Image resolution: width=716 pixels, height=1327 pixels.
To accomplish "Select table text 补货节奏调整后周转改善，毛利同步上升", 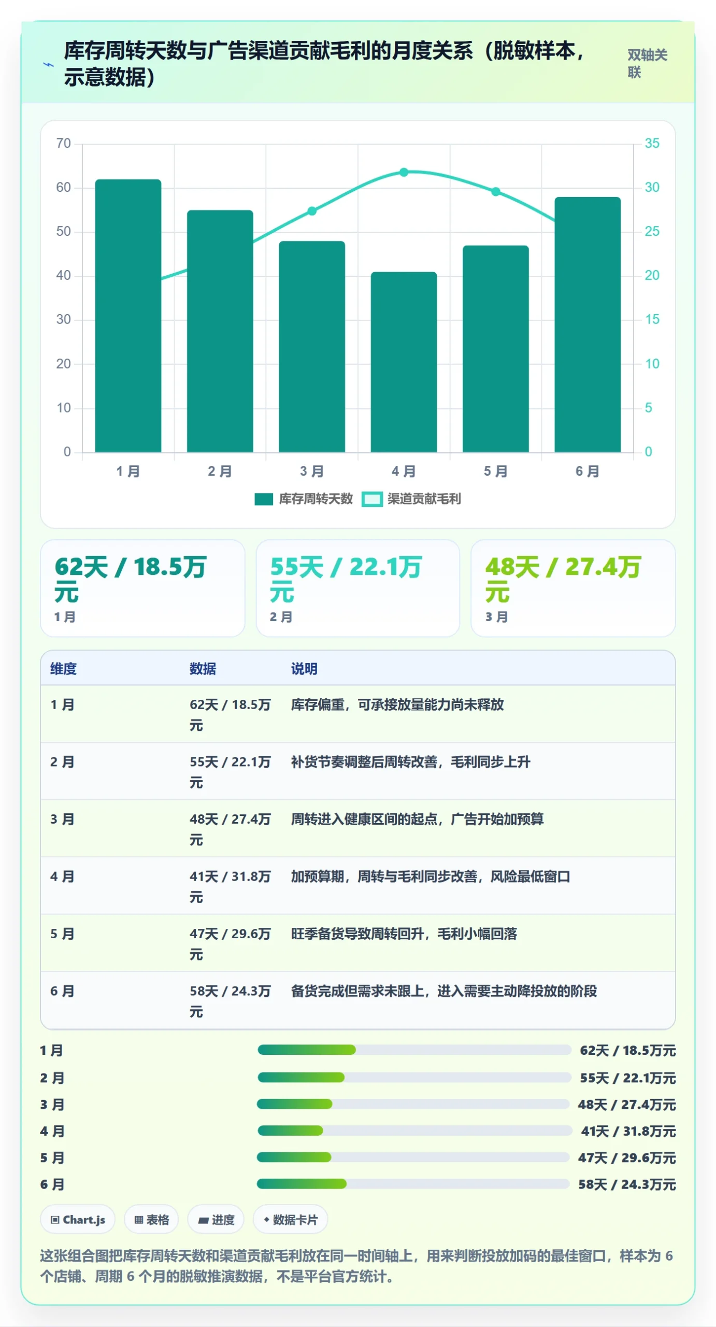I will click(411, 762).
